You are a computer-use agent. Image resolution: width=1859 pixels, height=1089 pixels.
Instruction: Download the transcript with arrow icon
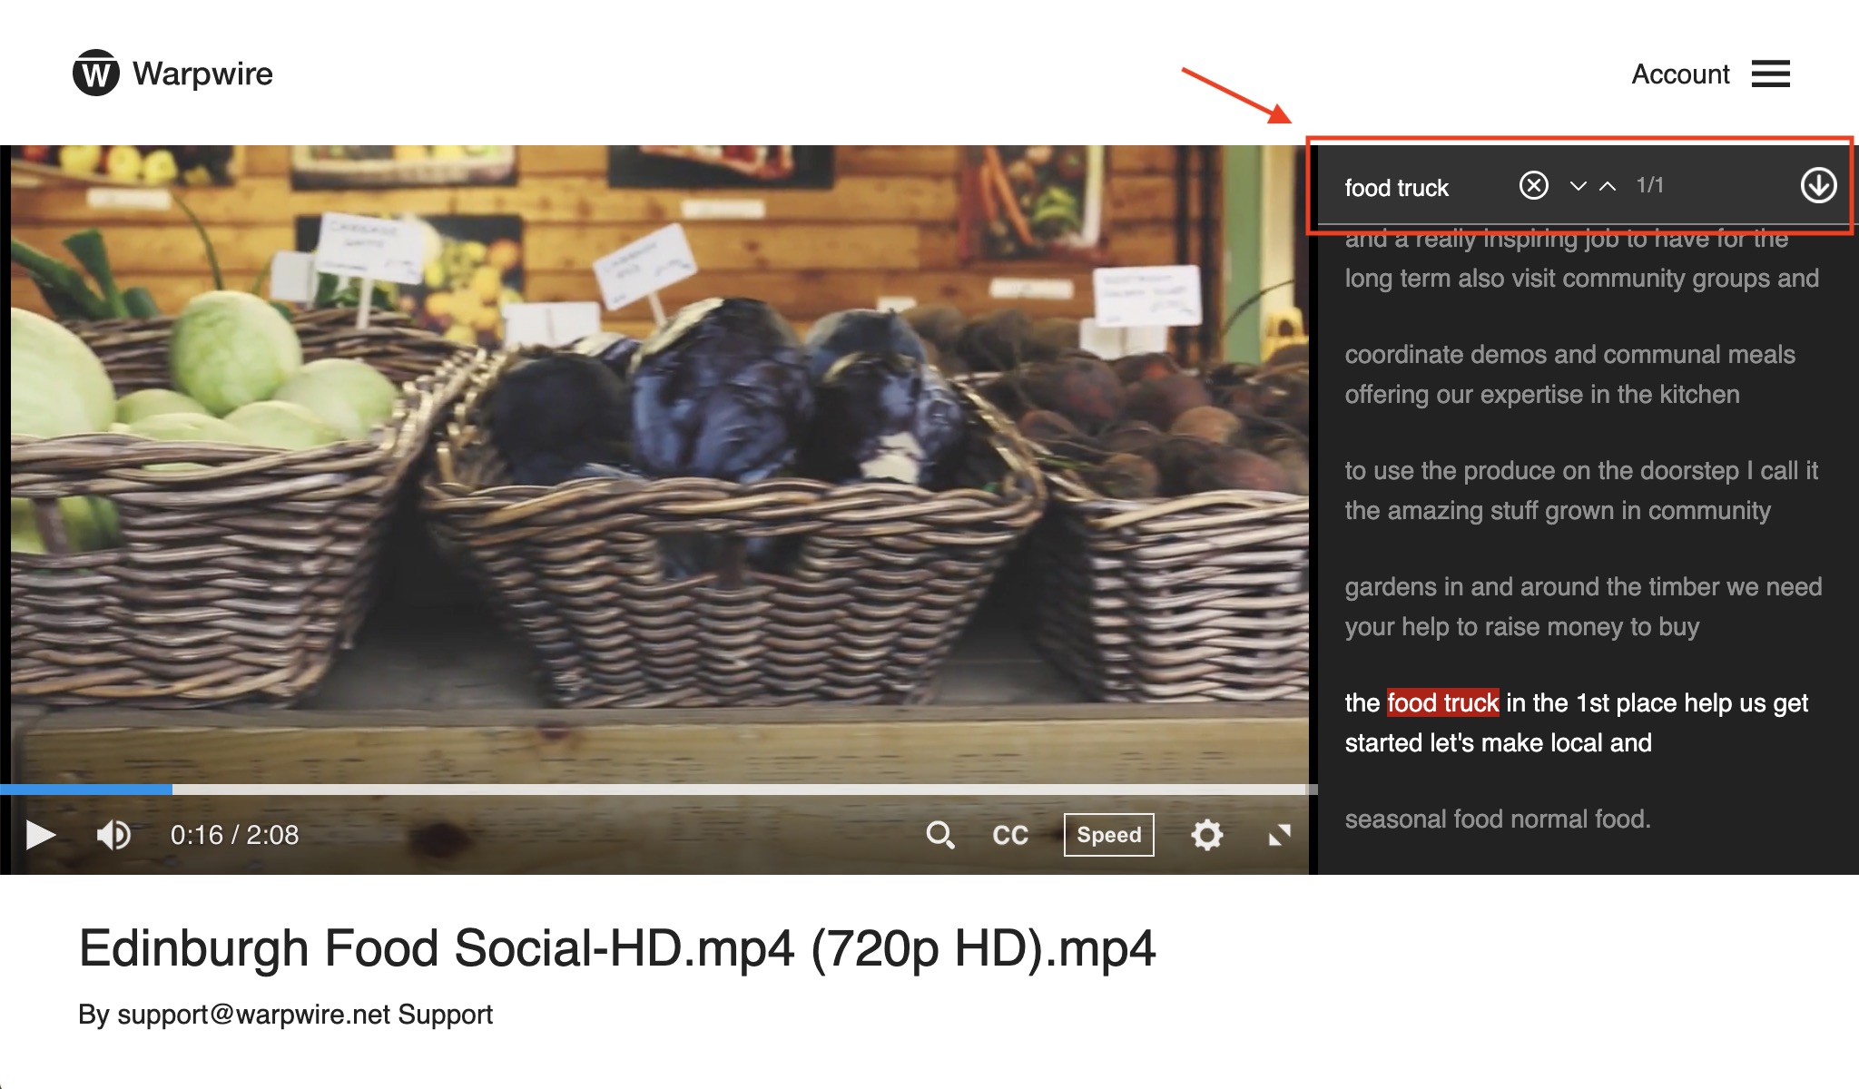[1818, 185]
